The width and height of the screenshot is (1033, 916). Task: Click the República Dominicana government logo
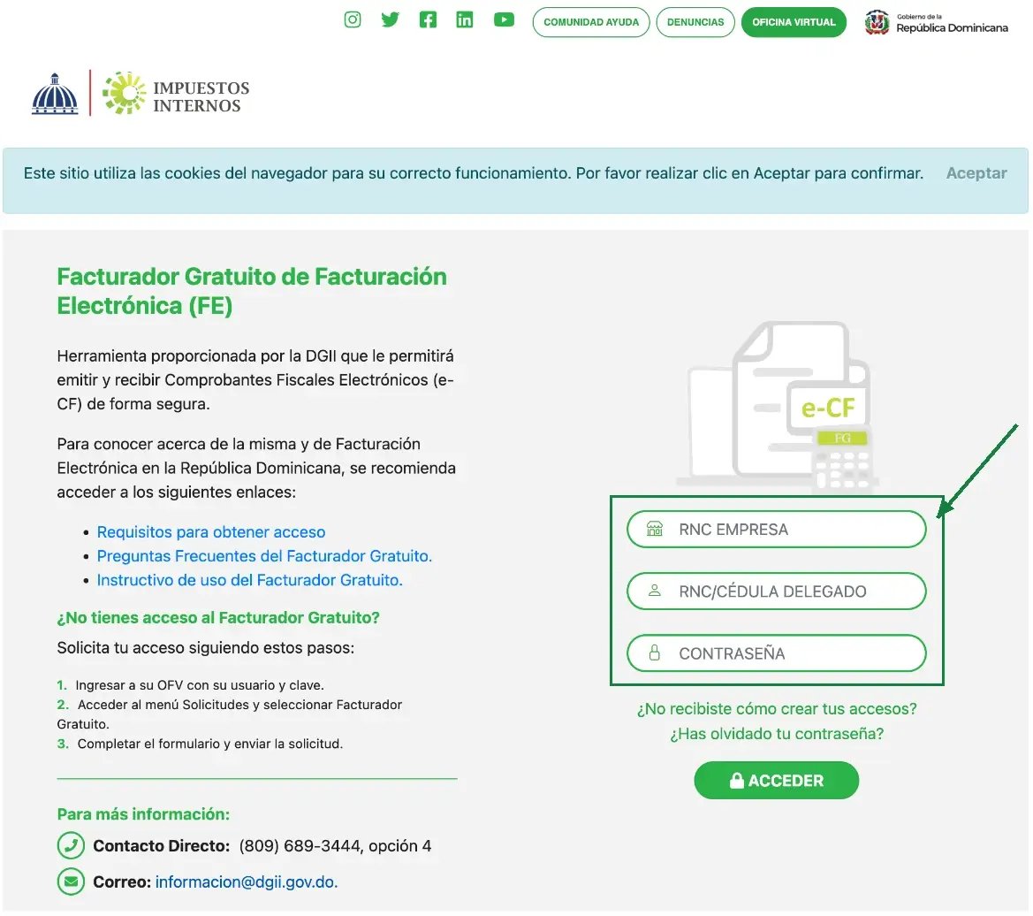pos(936,22)
